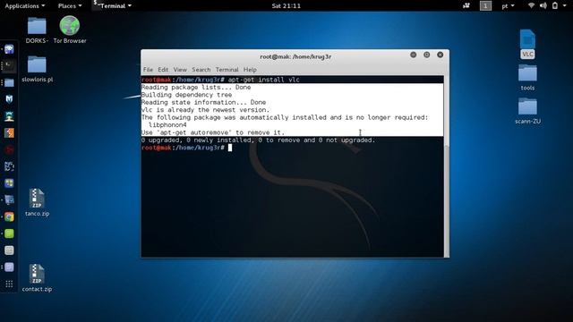Select the VLC file icon on the desktop
Image resolution: width=573 pixels, height=322 pixels.
tap(527, 44)
